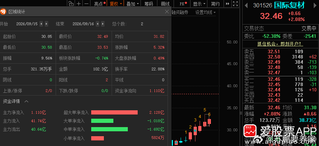The width and height of the screenshot is (319, 146).
Task: Zoom out chart with minus icon
Action: (87, 4)
